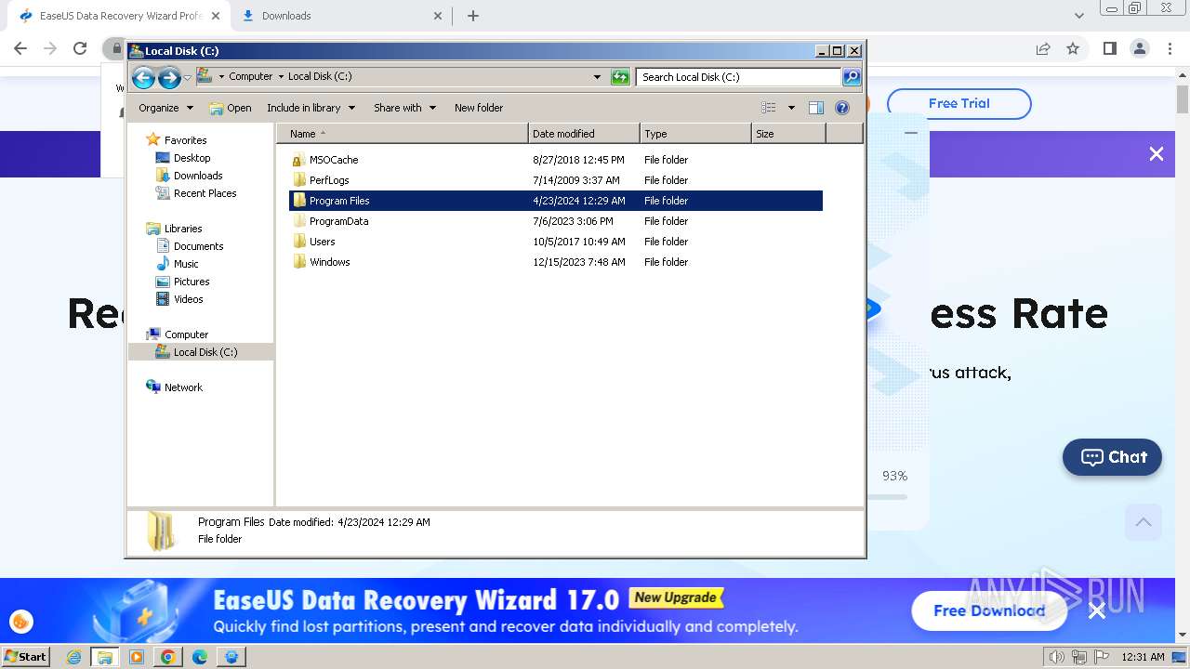Focus the Search Local Disk (C:) field
Screen dimensions: 1190x669
coord(739,77)
